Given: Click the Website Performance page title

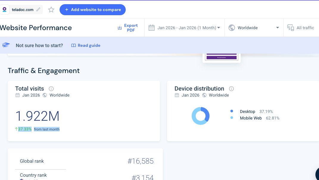Looking at the screenshot, I should click(x=36, y=28).
